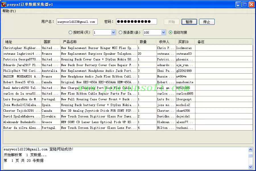
Task: Expand the count dropdown showing 100
Action: coord(164,32)
